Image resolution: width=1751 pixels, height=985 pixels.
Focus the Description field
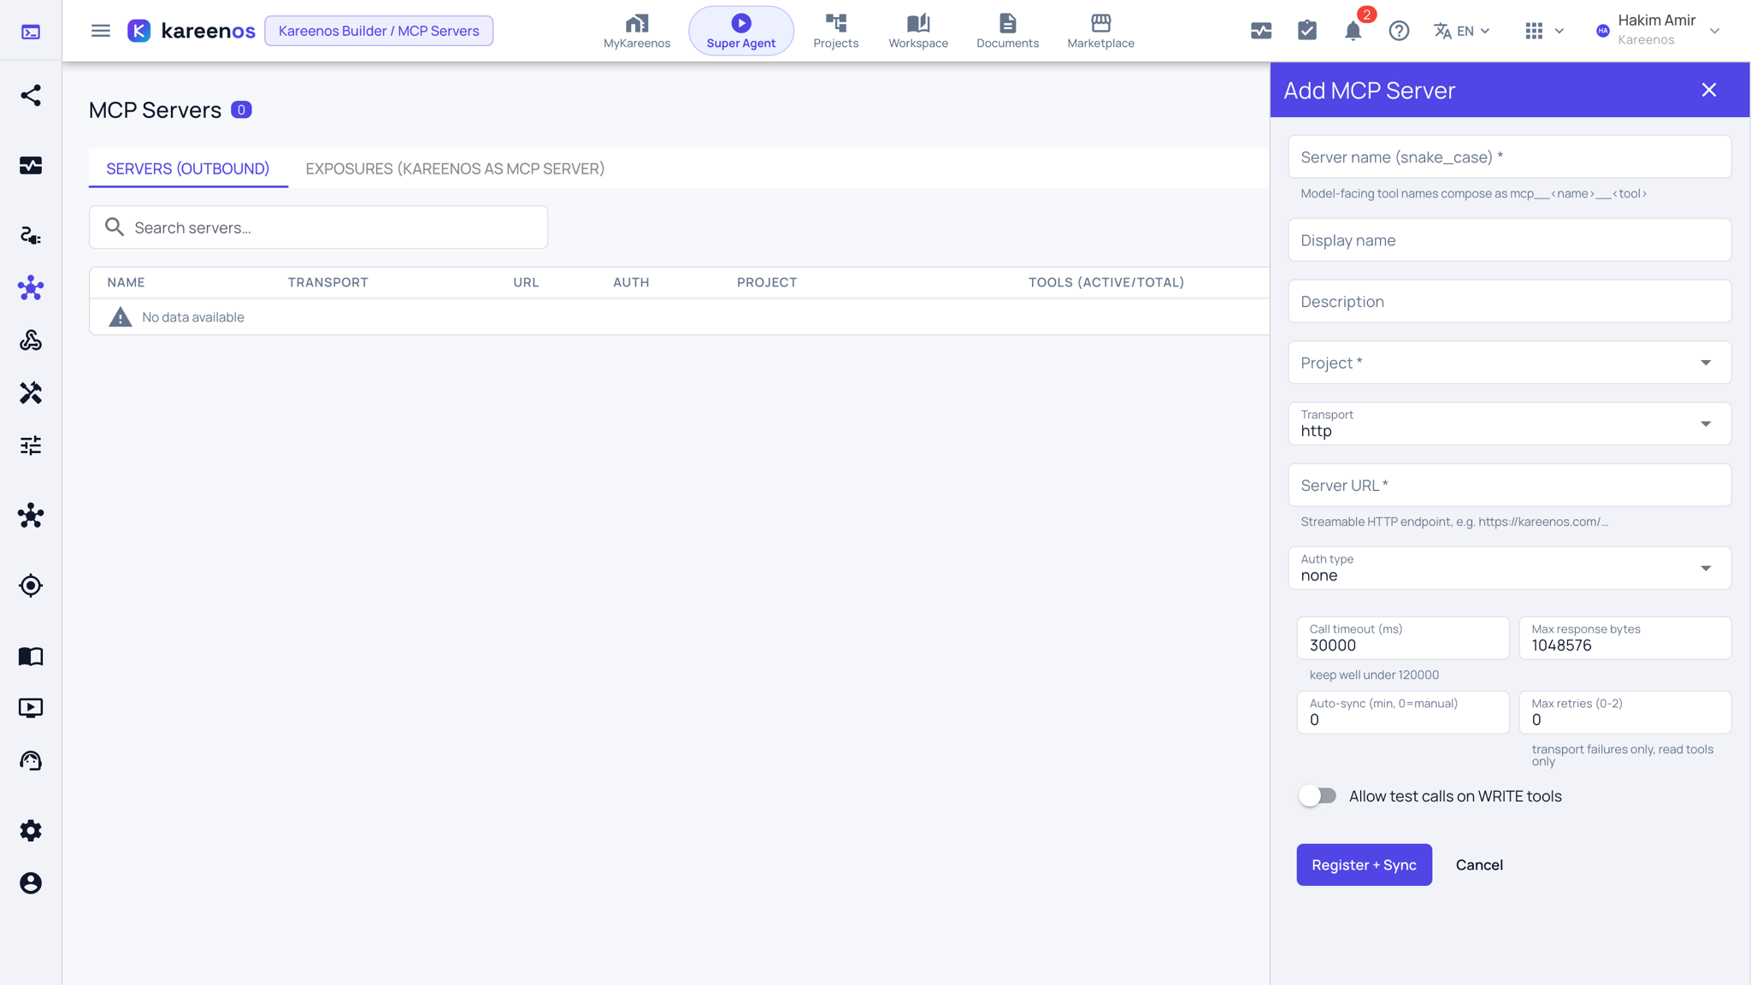(x=1510, y=302)
